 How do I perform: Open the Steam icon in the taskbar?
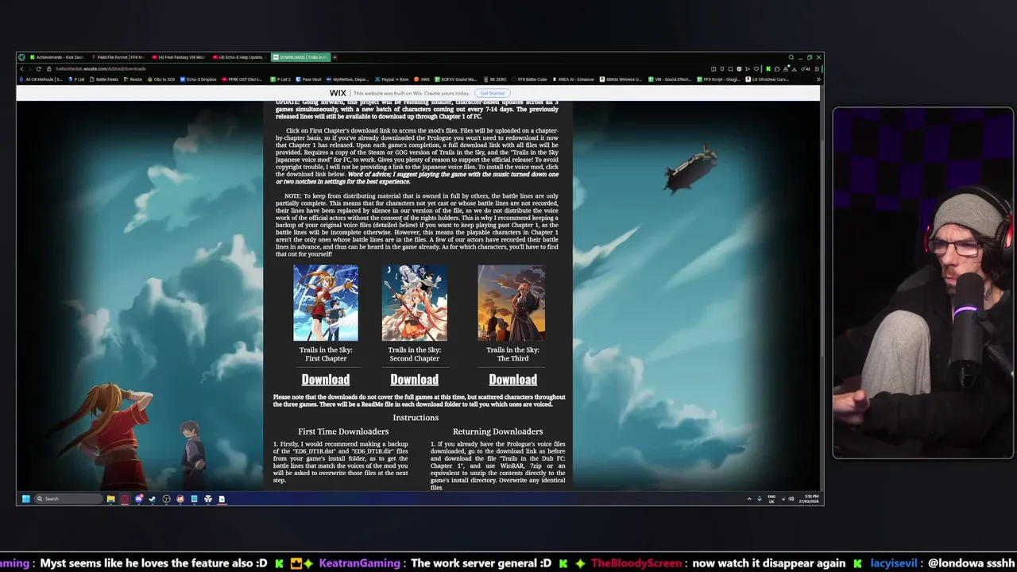coord(153,499)
